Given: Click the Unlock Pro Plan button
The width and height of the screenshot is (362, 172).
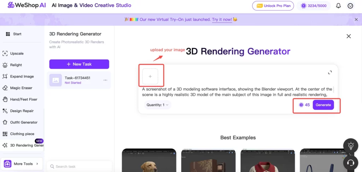Looking at the screenshot, I should (273, 6).
